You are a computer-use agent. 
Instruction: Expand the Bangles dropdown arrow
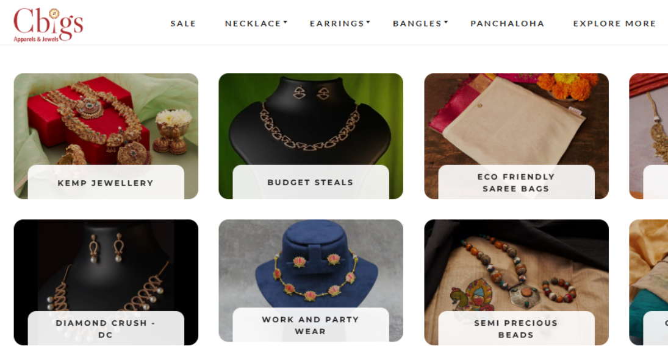[x=446, y=22]
